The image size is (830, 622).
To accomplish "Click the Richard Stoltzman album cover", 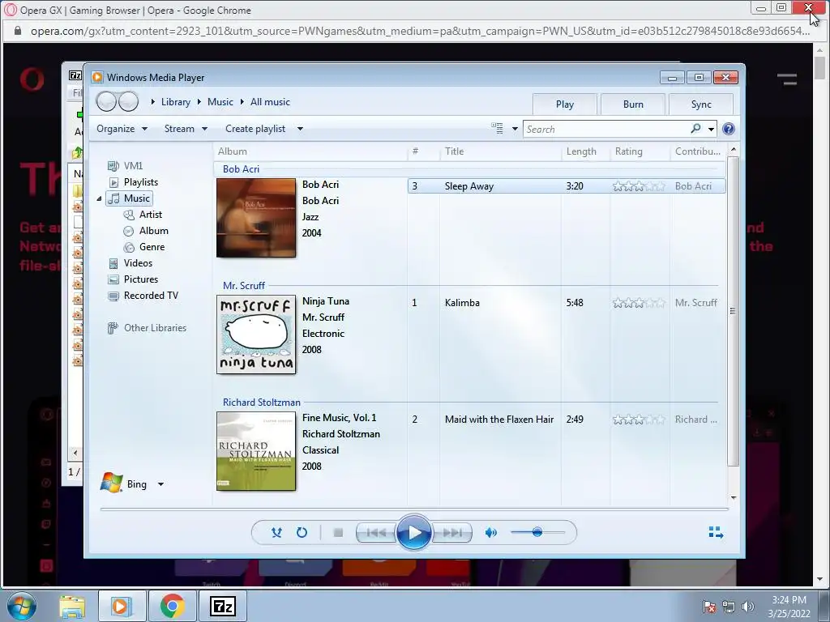I will point(256,451).
